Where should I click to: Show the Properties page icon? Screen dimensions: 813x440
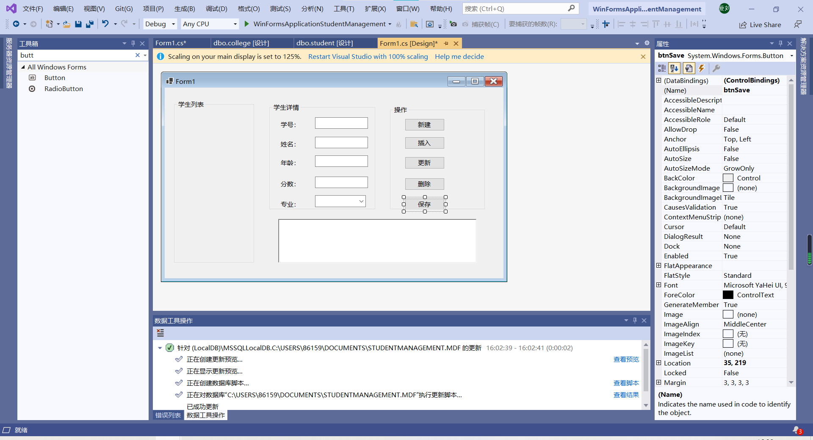click(689, 68)
